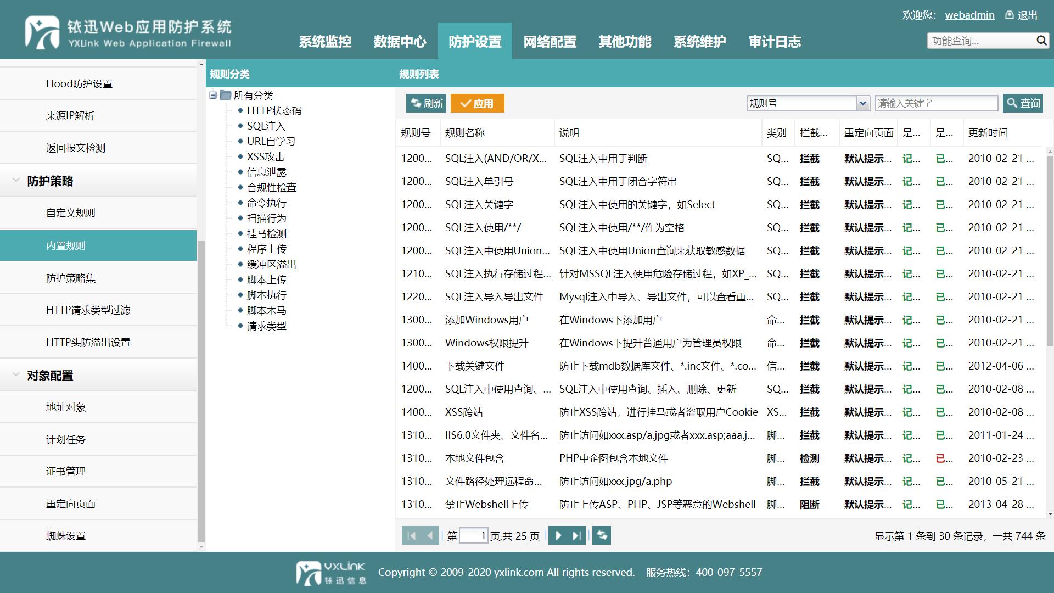Open 返回报文检测 in sidebar
The height and width of the screenshot is (593, 1054).
[98, 148]
